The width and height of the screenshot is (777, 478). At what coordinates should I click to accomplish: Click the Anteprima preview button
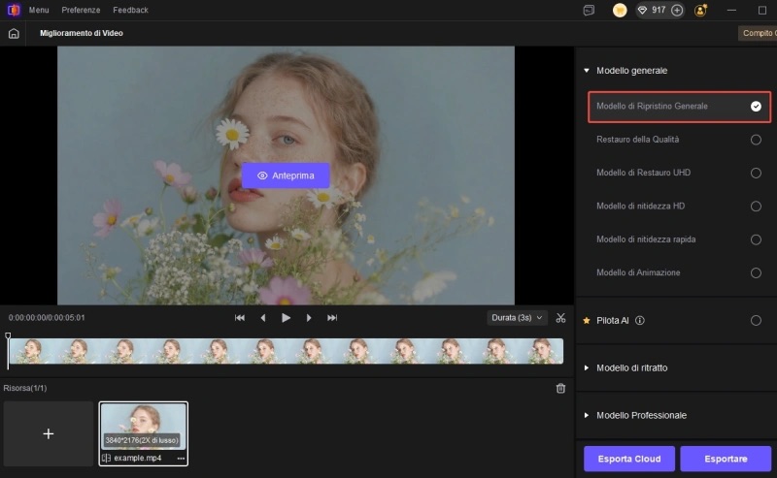coord(286,175)
